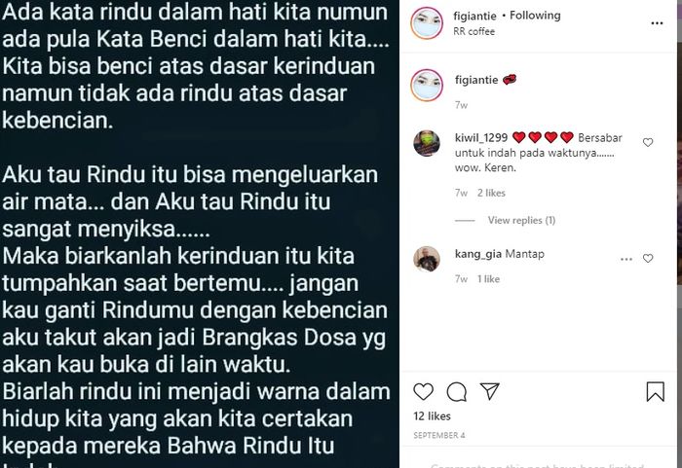View 2 likes on kiwil_1299 comment
The width and height of the screenshot is (682, 468).
tap(491, 193)
